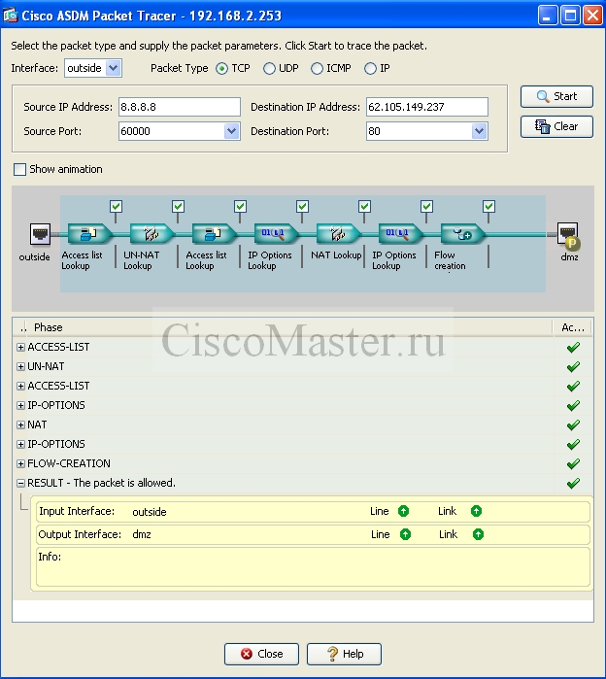Open the Destination Port dropdown arrow
The width and height of the screenshot is (606, 679).
click(x=479, y=131)
